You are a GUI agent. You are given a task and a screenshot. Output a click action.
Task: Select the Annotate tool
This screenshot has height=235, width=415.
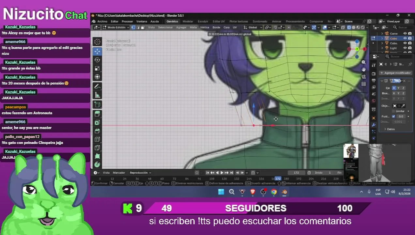[x=97, y=86]
